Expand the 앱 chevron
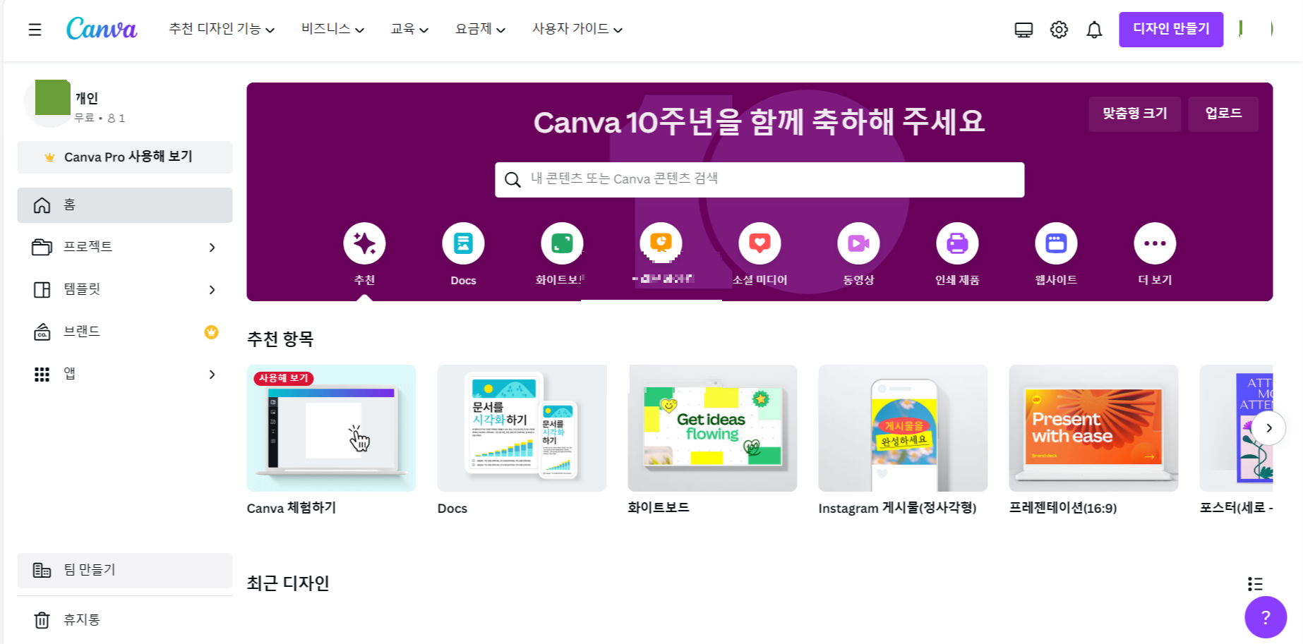This screenshot has height=644, width=1303. click(x=212, y=375)
